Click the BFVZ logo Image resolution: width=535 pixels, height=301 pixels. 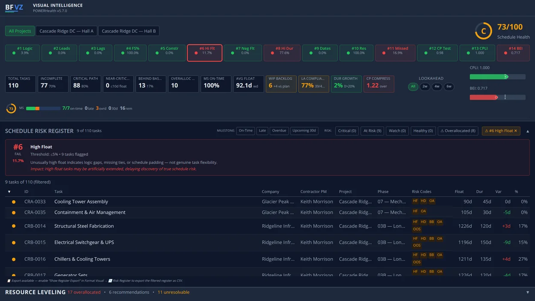14,8
